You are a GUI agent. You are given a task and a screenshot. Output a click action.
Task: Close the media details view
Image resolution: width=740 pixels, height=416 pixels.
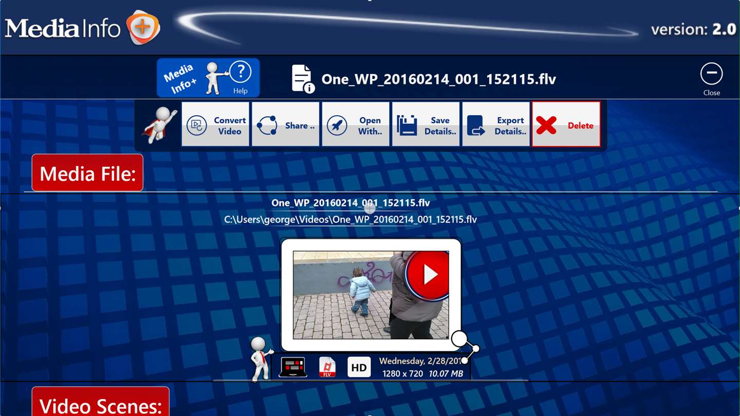pyautogui.click(x=712, y=79)
